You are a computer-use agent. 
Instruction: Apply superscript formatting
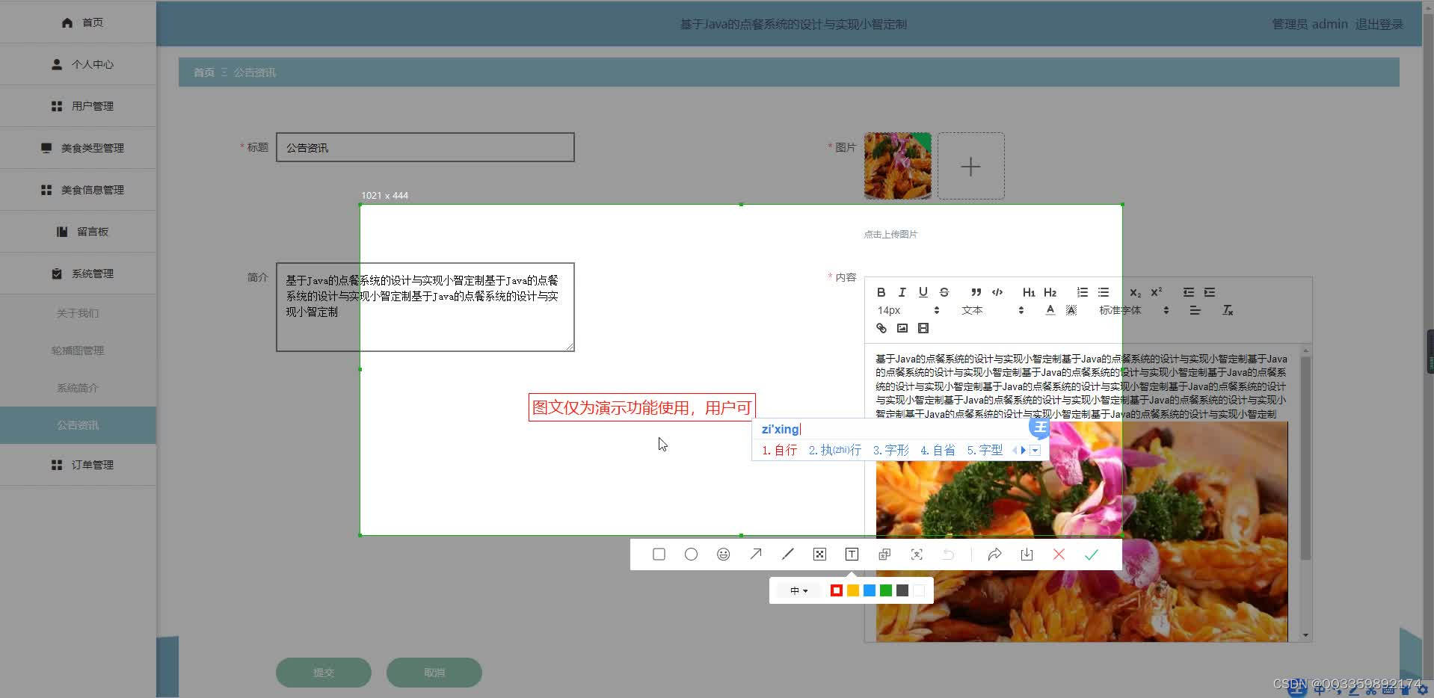pyautogui.click(x=1156, y=292)
